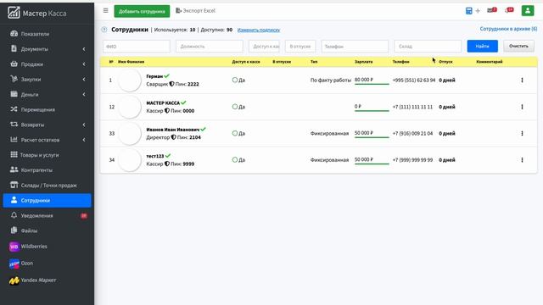Screen dimensions: 543x305
Task: Click salary value 0 ₽ for МАСТЕР КАССА
Action: click(x=358, y=106)
